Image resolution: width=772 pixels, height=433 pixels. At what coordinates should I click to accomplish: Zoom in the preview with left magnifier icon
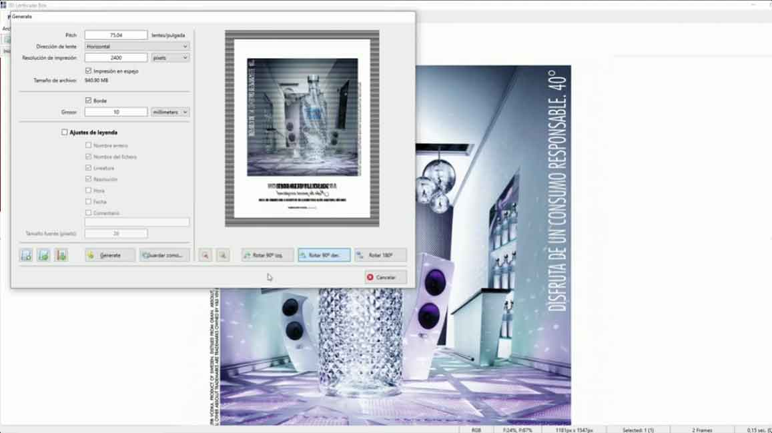pos(206,255)
